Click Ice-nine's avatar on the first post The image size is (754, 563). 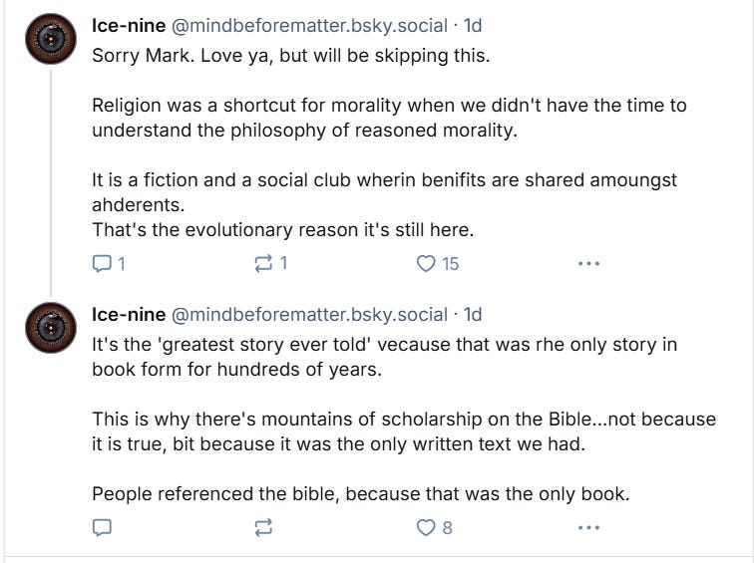click(x=49, y=39)
